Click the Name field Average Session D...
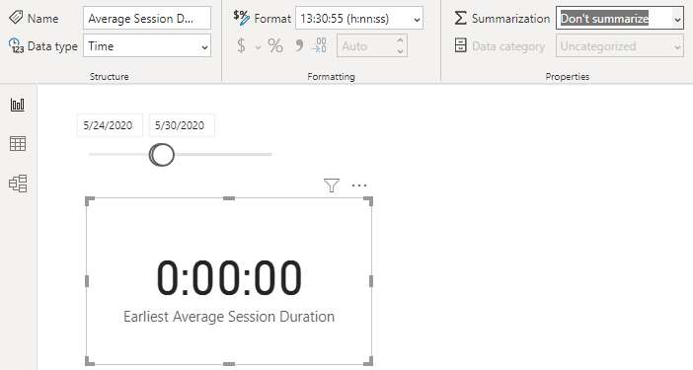The image size is (693, 370). [x=147, y=18]
